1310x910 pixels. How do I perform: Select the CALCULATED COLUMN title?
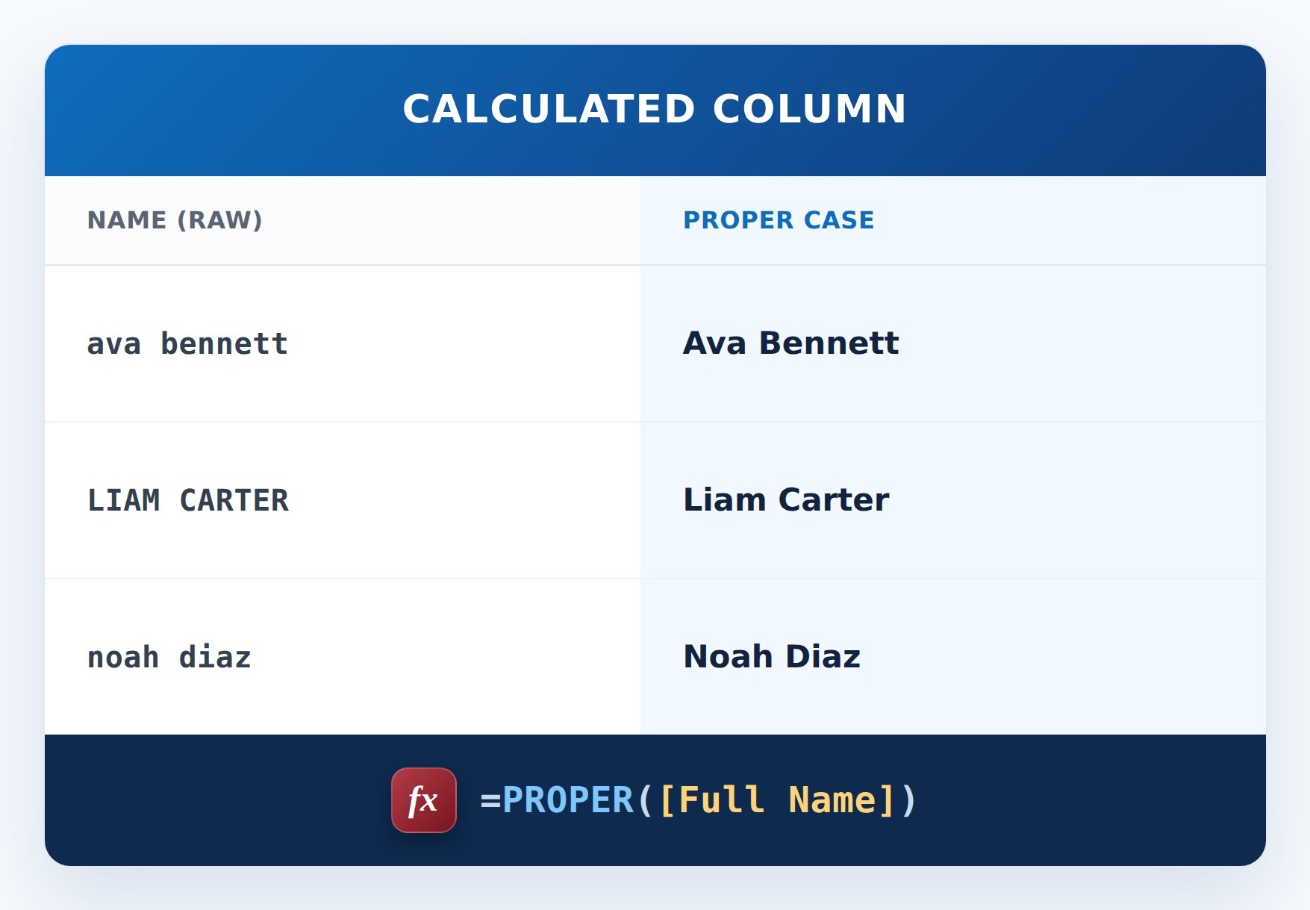(655, 109)
